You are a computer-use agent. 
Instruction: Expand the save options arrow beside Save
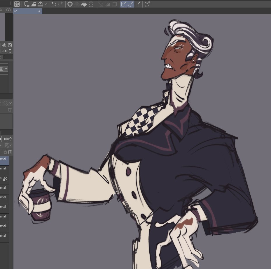click(x=46, y=4)
